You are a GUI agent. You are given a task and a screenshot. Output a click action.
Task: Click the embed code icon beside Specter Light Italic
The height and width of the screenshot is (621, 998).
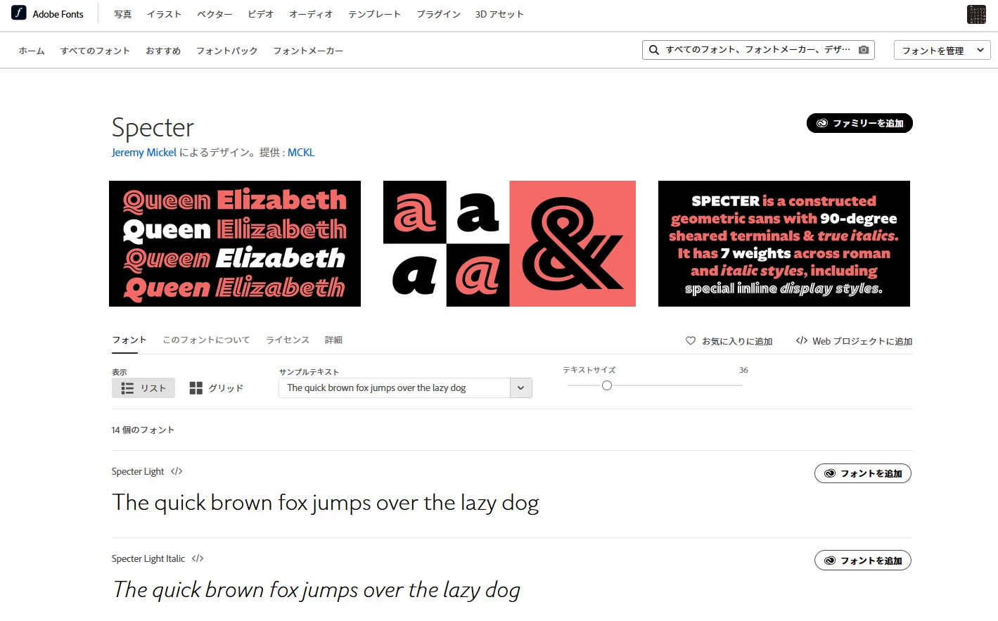[198, 558]
